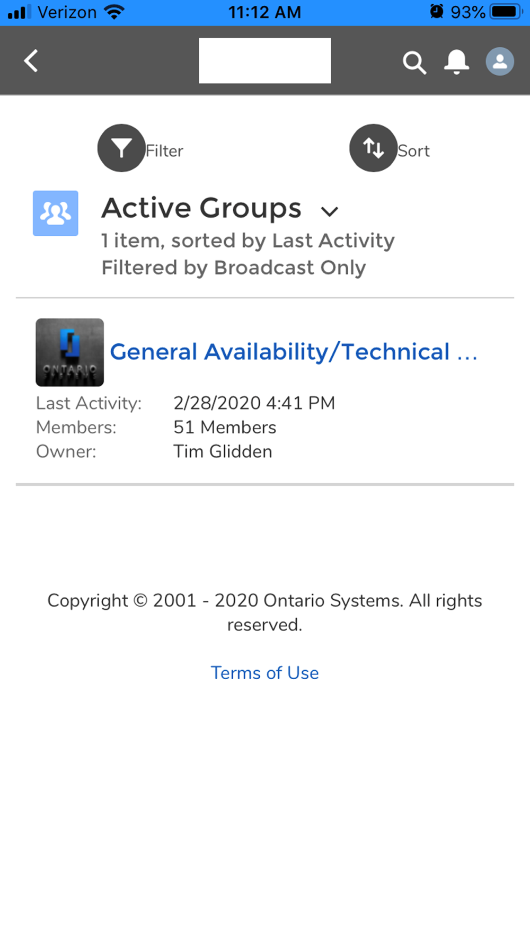Open the Ontario group thumbnail image
Viewport: 530px width, 942px height.
click(x=69, y=352)
